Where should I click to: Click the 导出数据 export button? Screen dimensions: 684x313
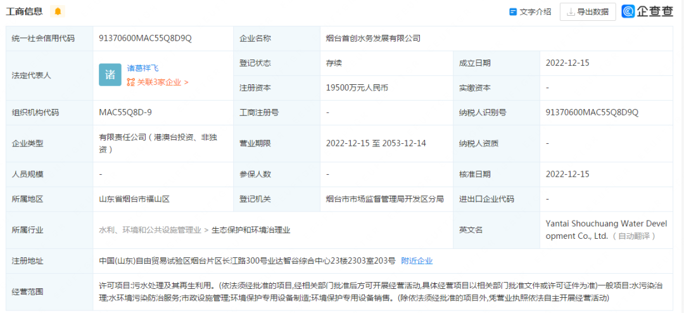588,12
